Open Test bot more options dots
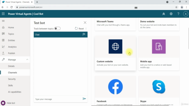The width and height of the screenshot is (189, 106). (x=86, y=29)
